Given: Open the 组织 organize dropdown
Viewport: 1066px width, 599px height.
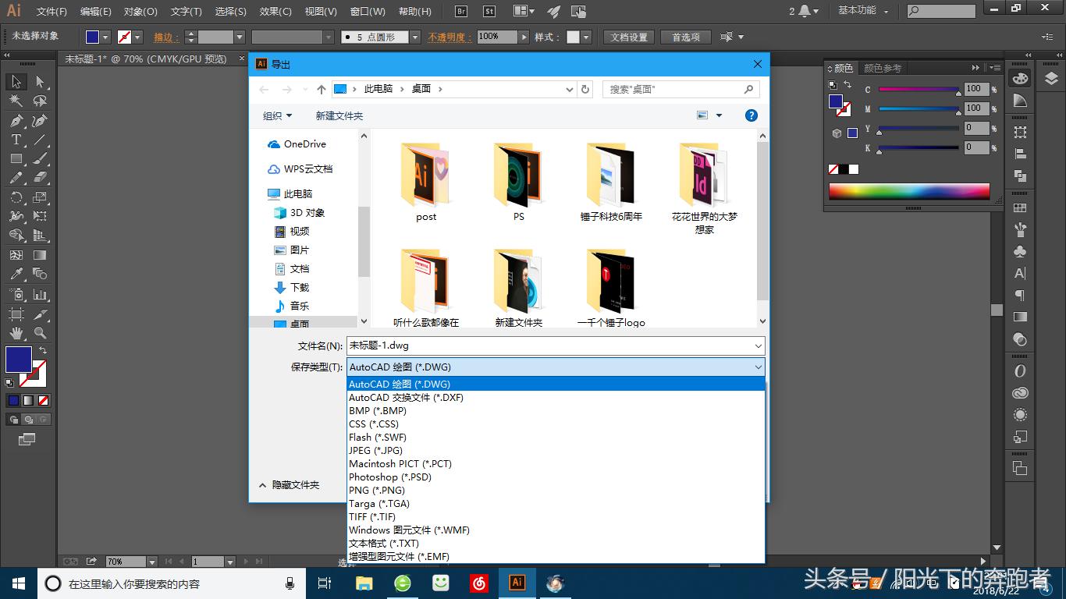Looking at the screenshot, I should click(277, 115).
